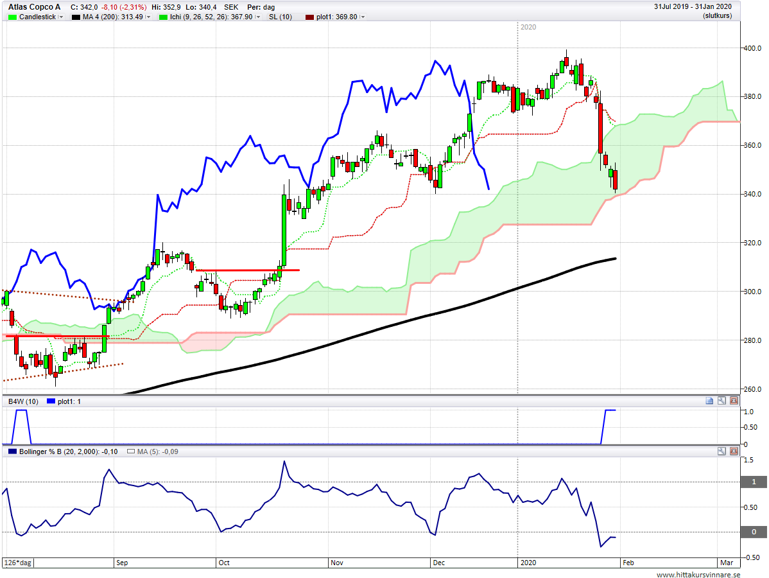This screenshot has height=578, width=769.
Task: Click the date range 31Jul 2019 - 31Jan 2020
Action: pyautogui.click(x=693, y=6)
